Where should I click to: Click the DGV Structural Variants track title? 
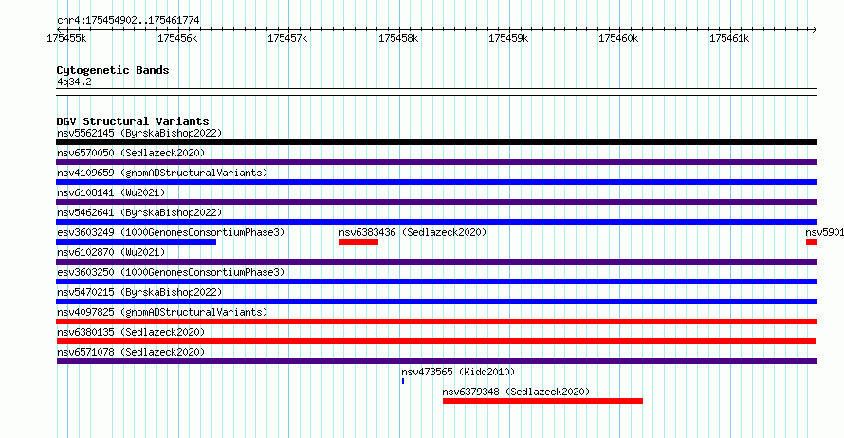[133, 121]
